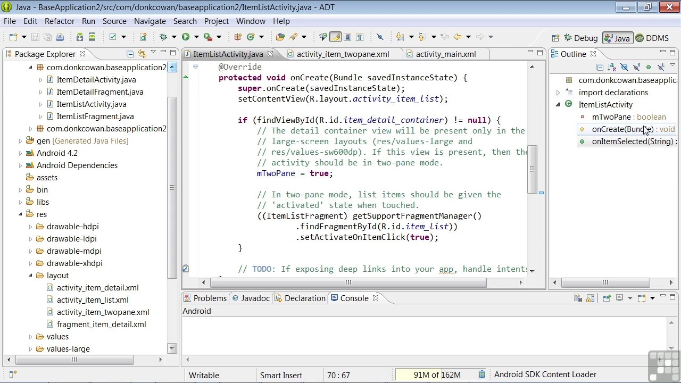Screen dimensions: 681x383
Task: Open the Declaration tab
Action: 300,298
